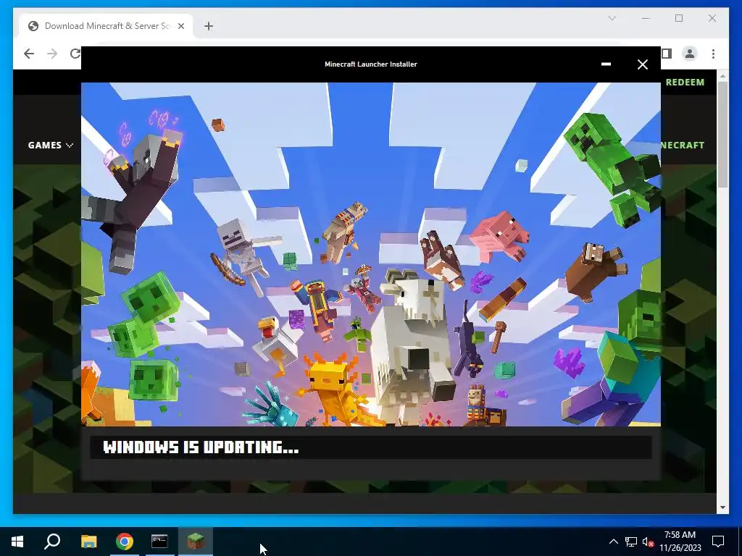Viewport: 742px width, 556px height.
Task: Open a new Chrome tab
Action: point(209,26)
